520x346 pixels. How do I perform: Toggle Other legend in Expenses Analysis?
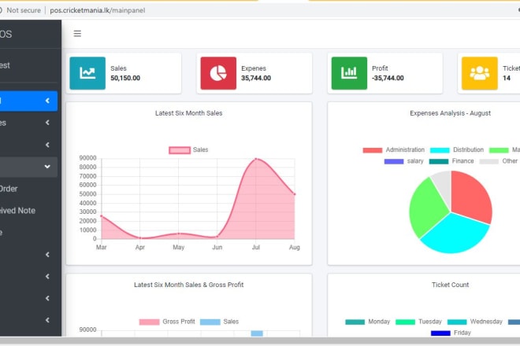point(499,161)
